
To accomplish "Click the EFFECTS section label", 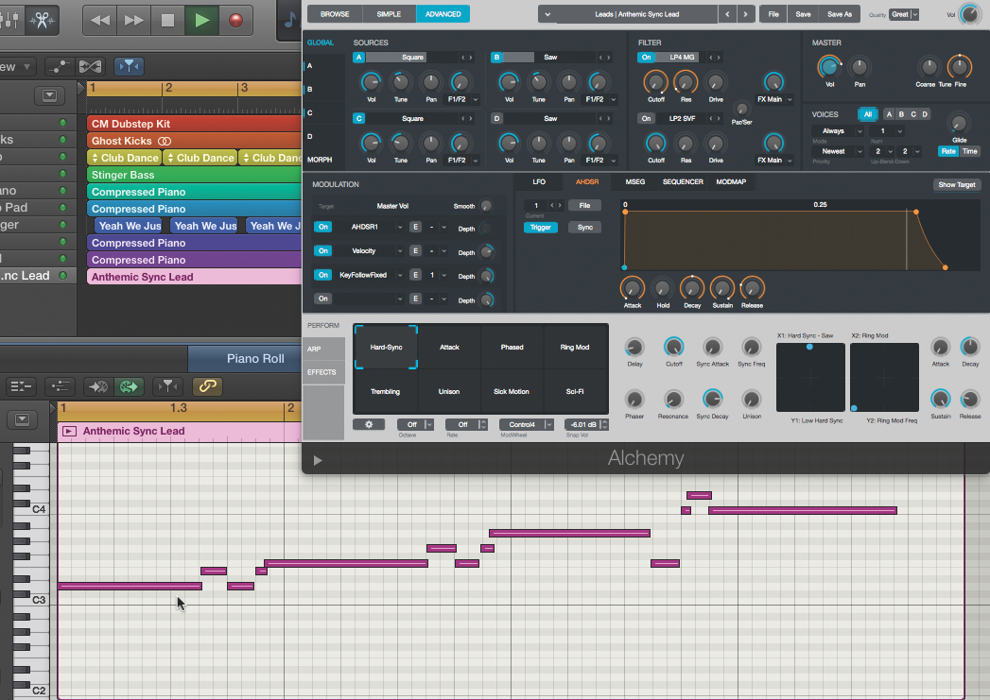I will pyautogui.click(x=321, y=372).
